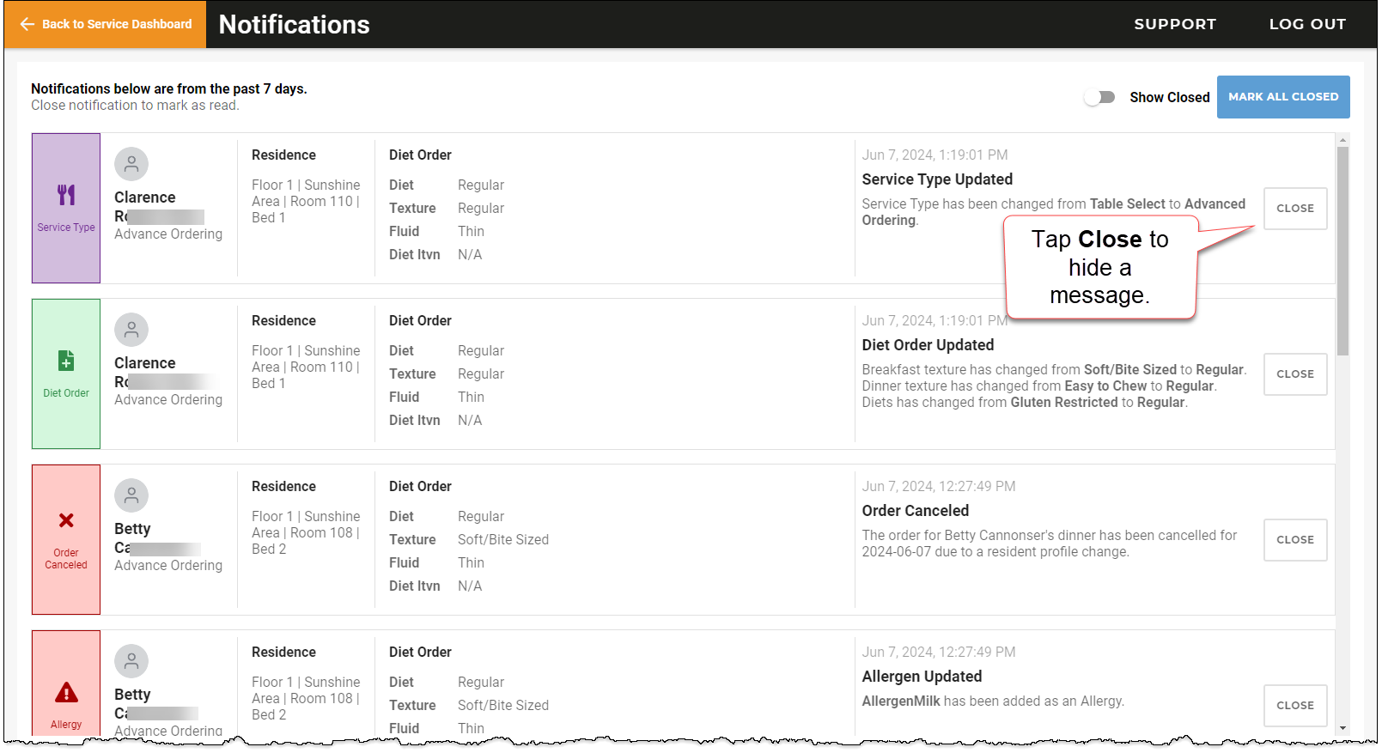1382x753 pixels.
Task: Open the SUPPORT menu item
Action: tap(1175, 24)
